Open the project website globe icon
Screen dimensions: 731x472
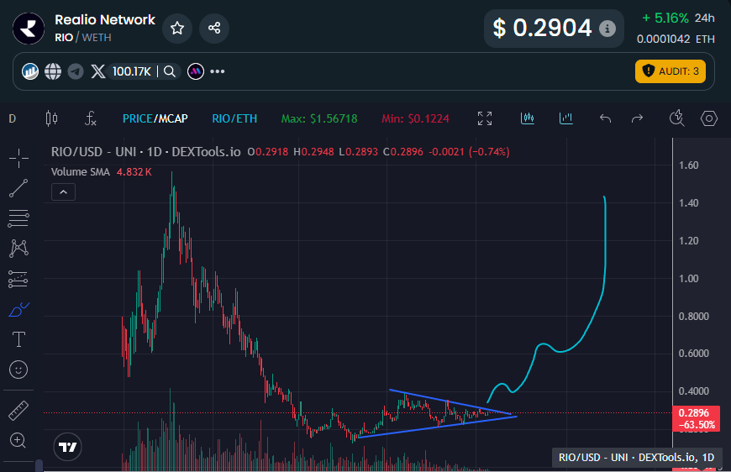point(53,71)
